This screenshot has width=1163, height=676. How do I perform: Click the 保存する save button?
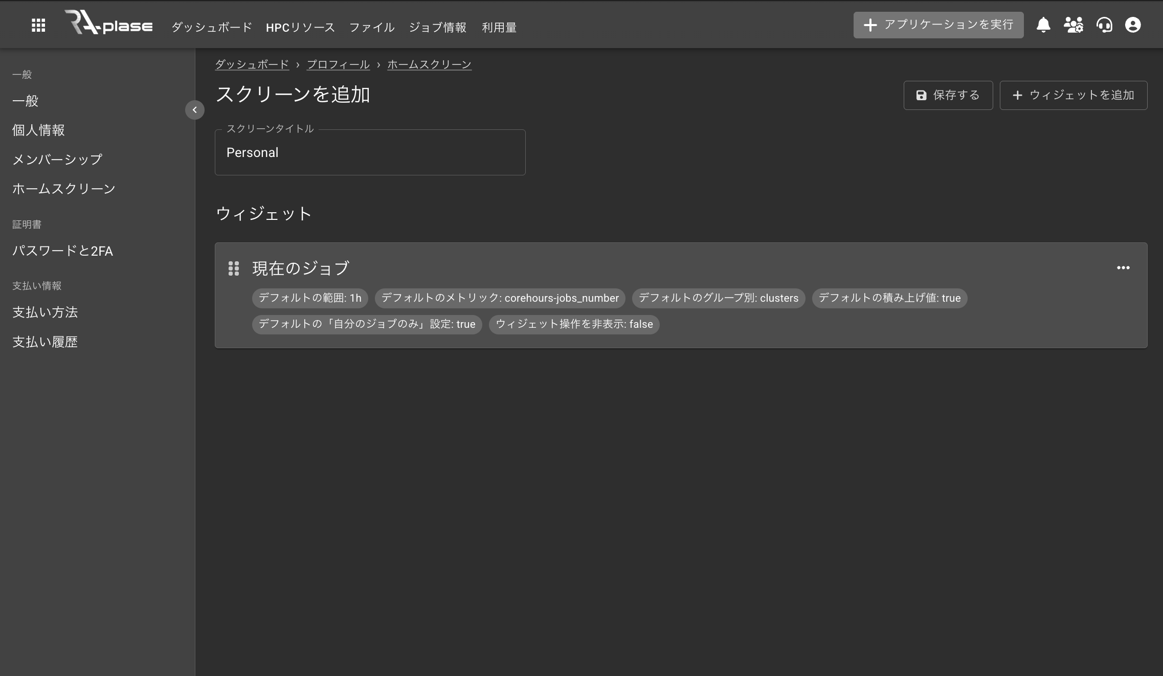[x=948, y=95]
